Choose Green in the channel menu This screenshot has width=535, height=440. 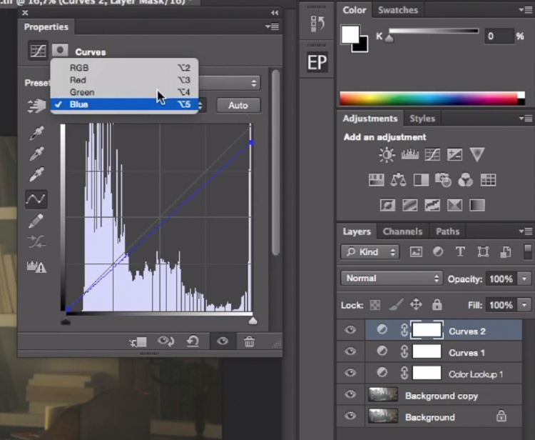coord(124,92)
